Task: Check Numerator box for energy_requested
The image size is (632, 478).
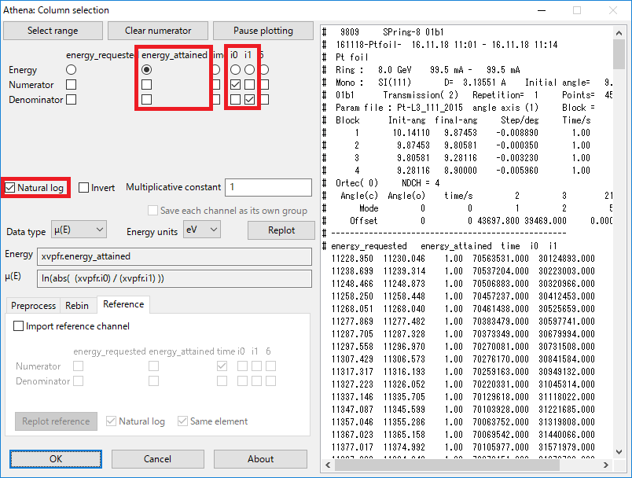Action: click(71, 85)
